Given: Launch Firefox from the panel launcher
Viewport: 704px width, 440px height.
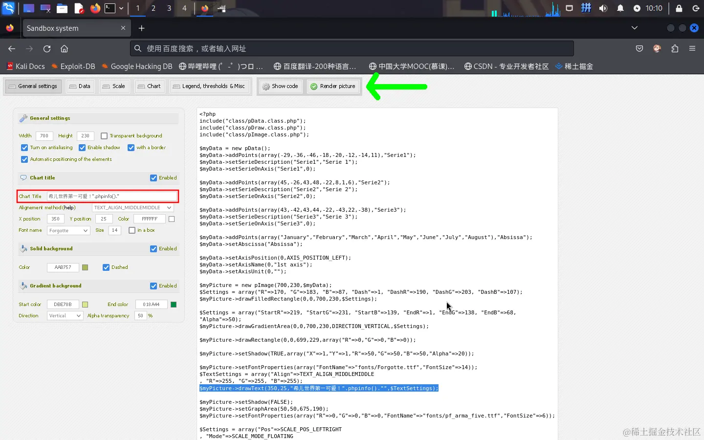Looking at the screenshot, I should coord(95,8).
